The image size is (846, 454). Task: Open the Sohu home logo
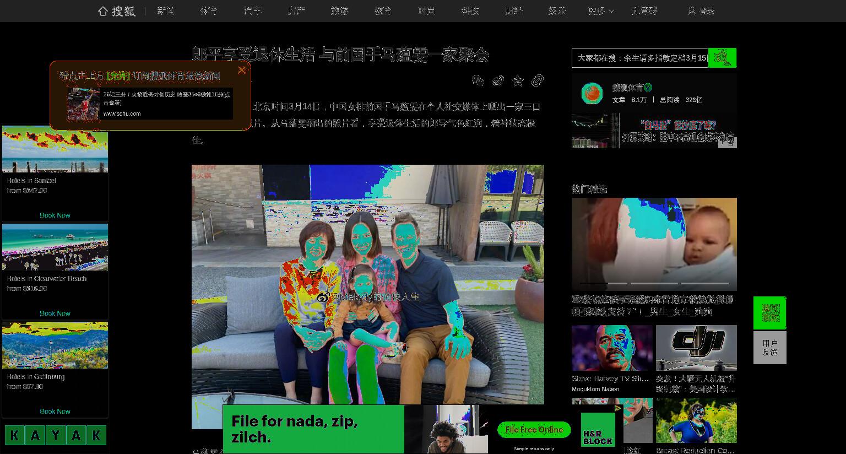[x=117, y=11]
